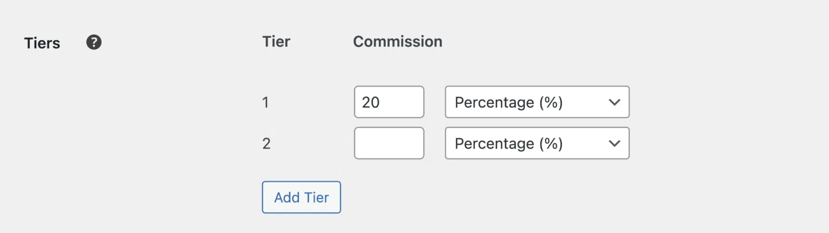Screen dimensions: 829x233
Task: Expand the first row's commission type combo box
Action: pyautogui.click(x=537, y=102)
